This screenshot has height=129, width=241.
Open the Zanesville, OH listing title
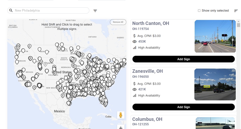click(x=147, y=71)
